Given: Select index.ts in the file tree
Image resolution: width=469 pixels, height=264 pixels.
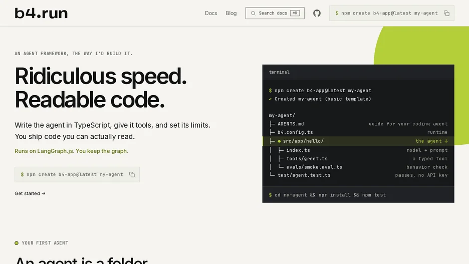Looking at the screenshot, I should 298,150.
